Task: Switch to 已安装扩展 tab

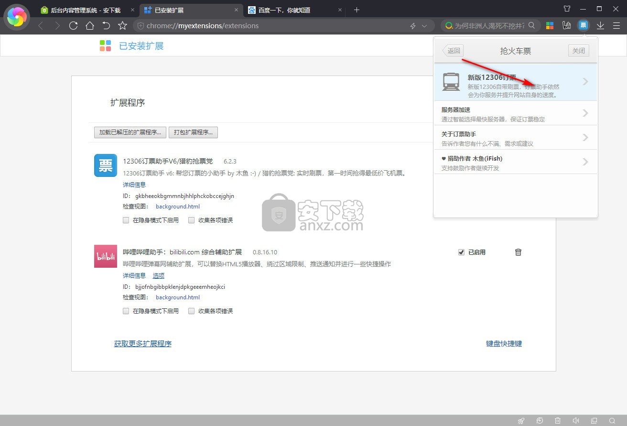Action: point(191,10)
